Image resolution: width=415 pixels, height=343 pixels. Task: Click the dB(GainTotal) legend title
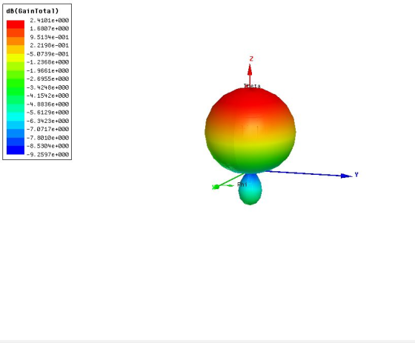click(33, 11)
